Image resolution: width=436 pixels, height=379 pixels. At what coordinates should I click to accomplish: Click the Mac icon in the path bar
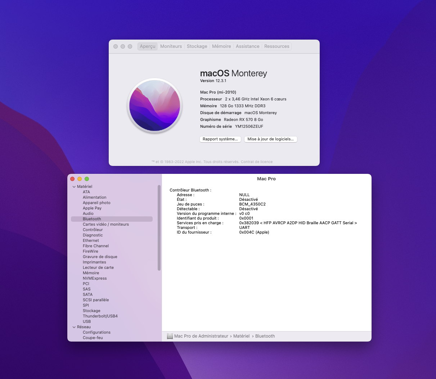(x=170, y=336)
